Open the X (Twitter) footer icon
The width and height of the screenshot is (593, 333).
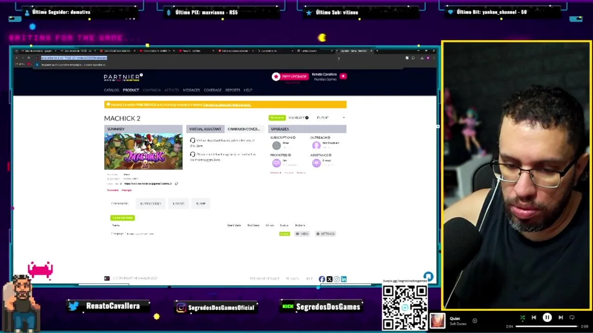tap(329, 279)
